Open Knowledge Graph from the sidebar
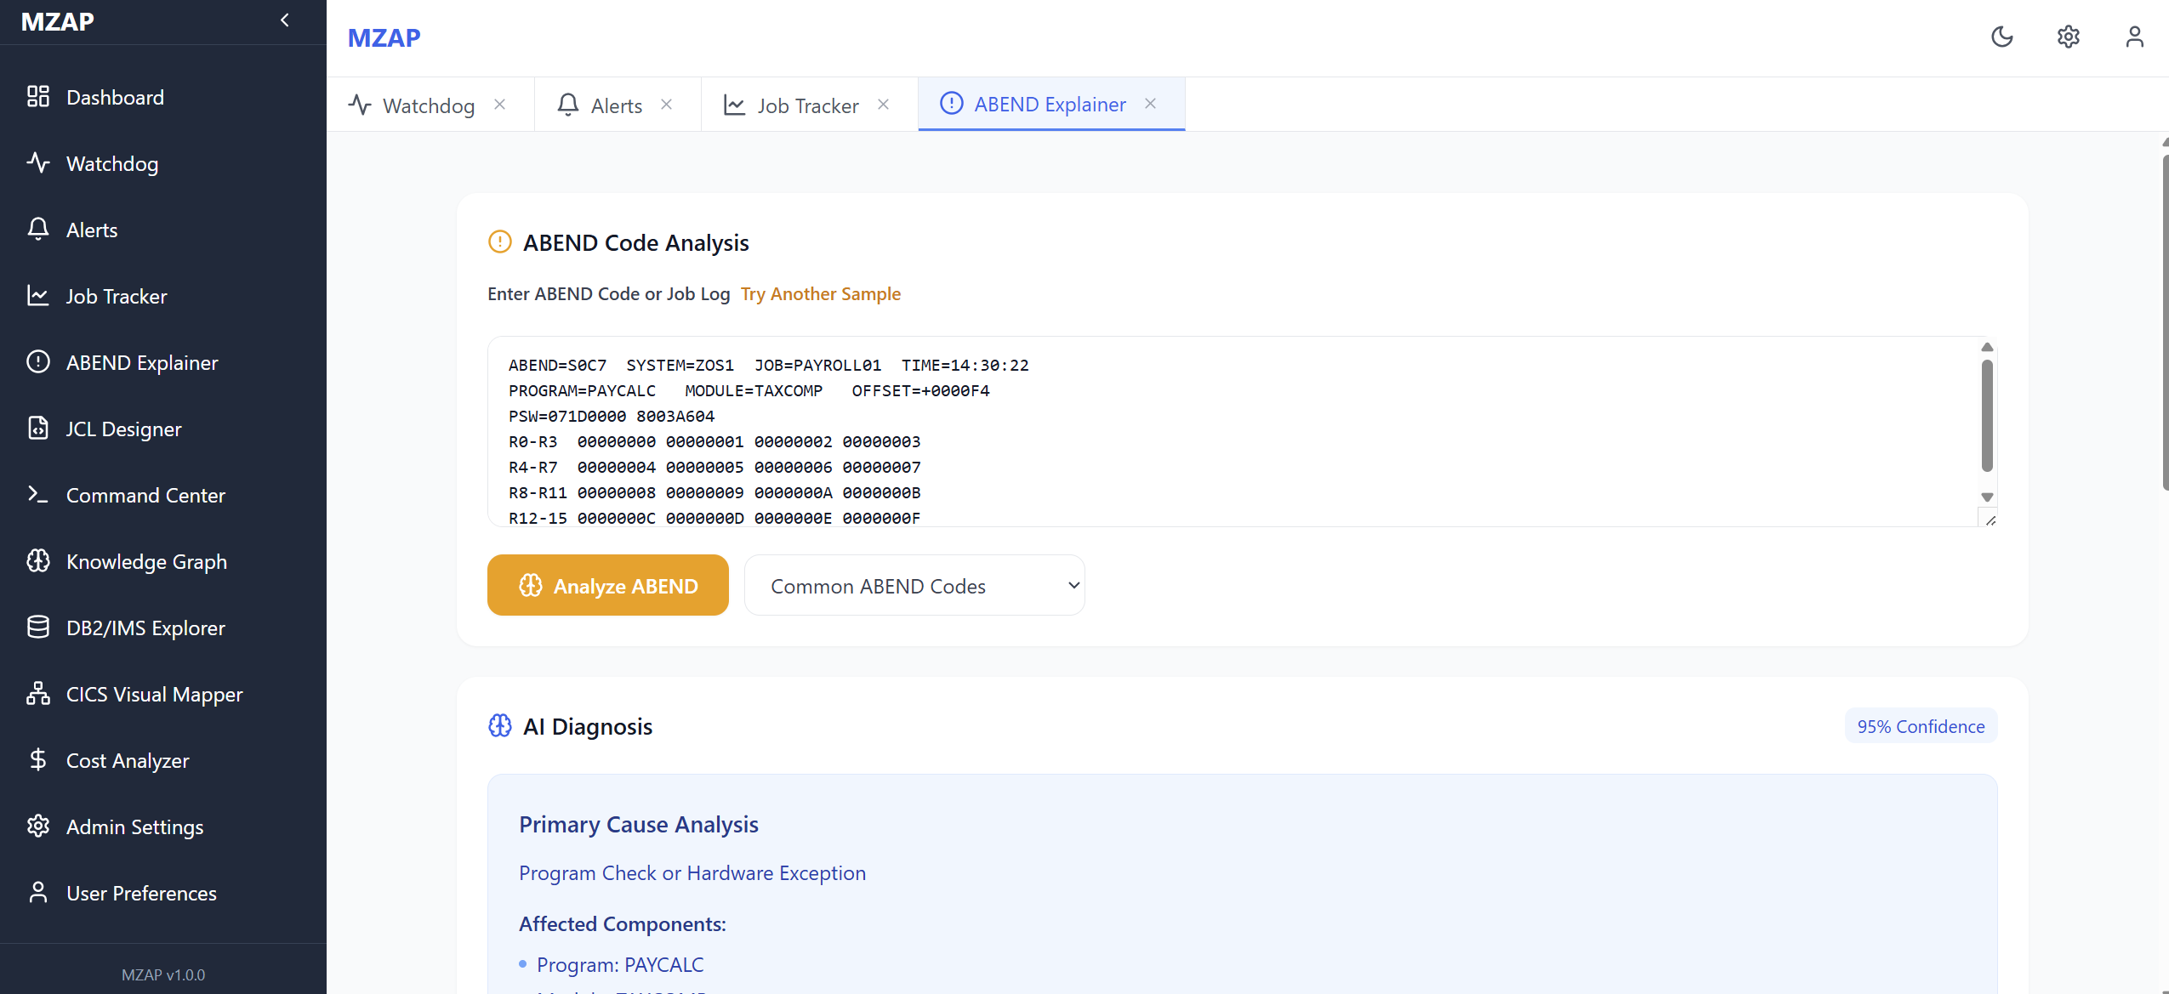 tap(146, 562)
